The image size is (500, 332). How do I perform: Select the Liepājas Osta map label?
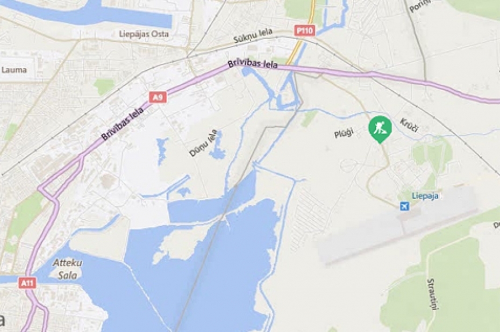click(x=144, y=34)
